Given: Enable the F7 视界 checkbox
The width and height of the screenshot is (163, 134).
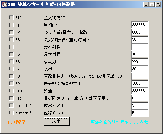Looking at the screenshot, I should 11,69.
